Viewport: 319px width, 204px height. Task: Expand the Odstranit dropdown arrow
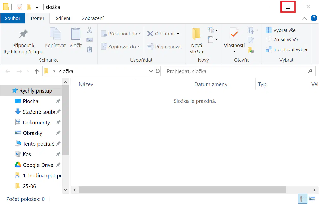(178, 34)
